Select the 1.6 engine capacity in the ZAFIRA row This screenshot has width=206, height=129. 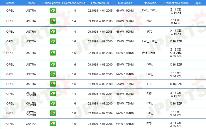(x=74, y=124)
